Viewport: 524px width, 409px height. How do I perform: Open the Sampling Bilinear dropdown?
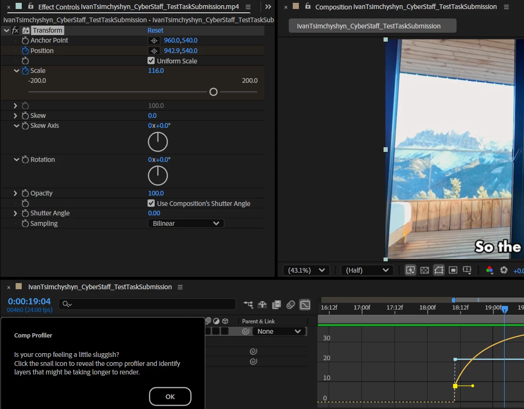186,223
